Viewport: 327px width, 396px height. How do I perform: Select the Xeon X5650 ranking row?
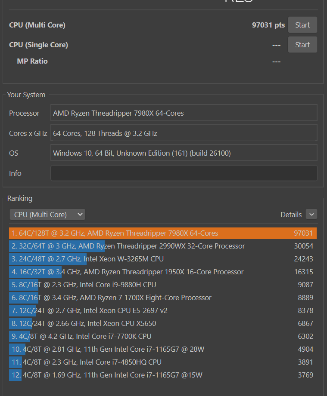tap(162, 323)
